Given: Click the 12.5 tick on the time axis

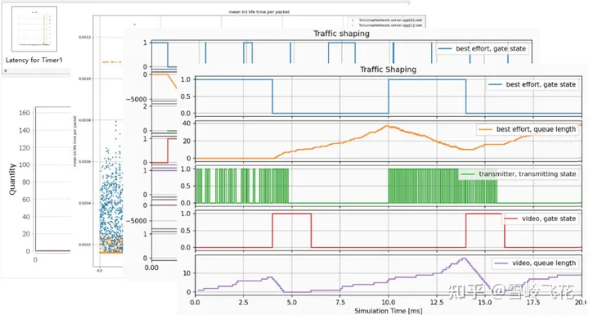Looking at the screenshot, I should [437, 302].
